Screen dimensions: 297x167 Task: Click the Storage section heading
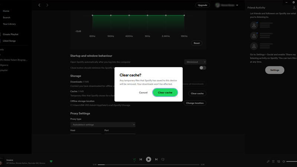76,76
